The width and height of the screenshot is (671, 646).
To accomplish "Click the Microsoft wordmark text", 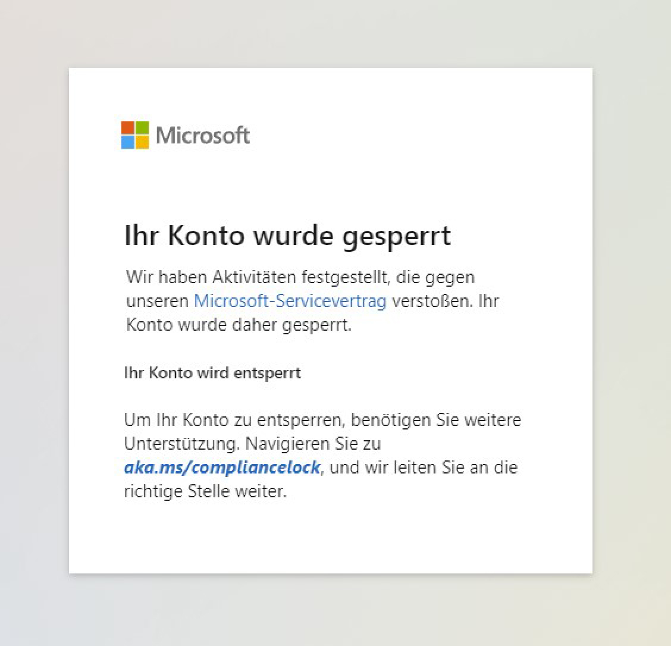I will point(203,136).
